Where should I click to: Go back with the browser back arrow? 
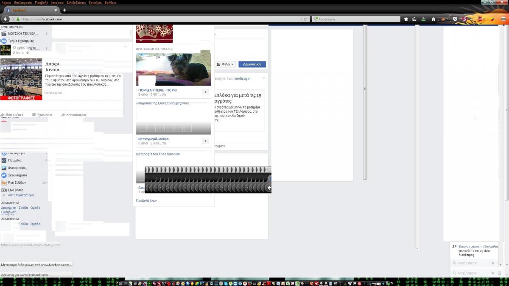6,19
